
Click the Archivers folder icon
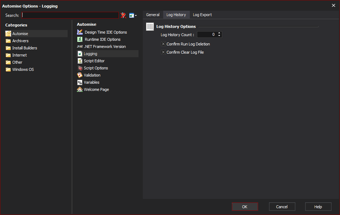(8, 41)
